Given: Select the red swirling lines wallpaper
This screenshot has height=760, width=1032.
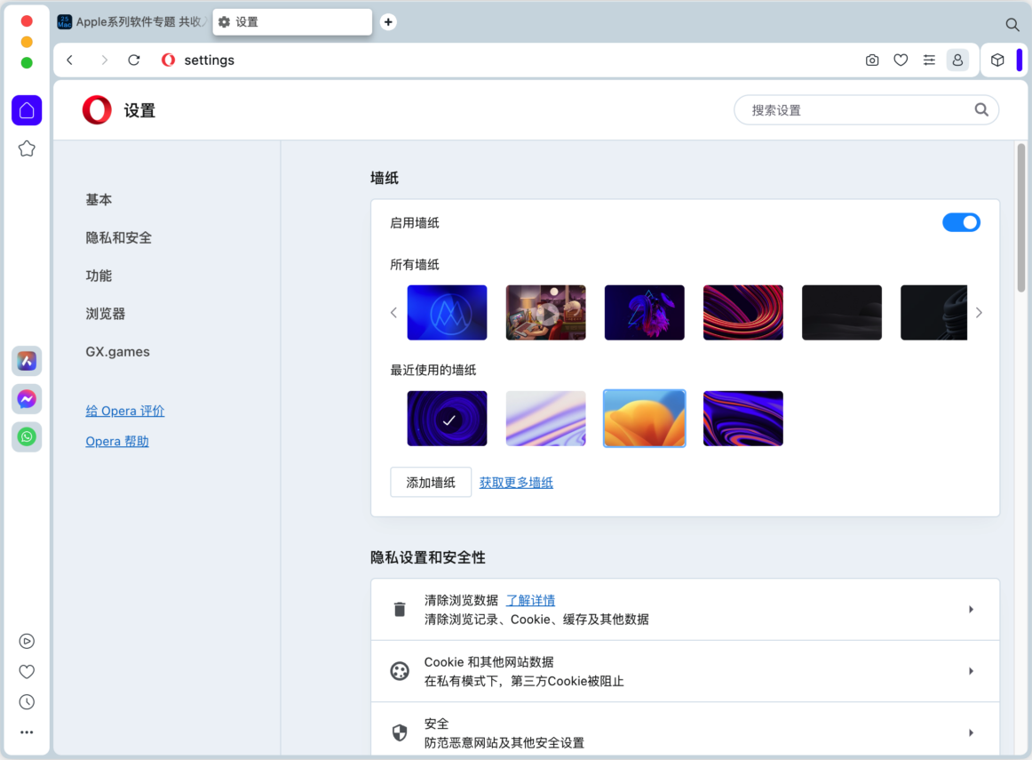Looking at the screenshot, I should click(743, 313).
